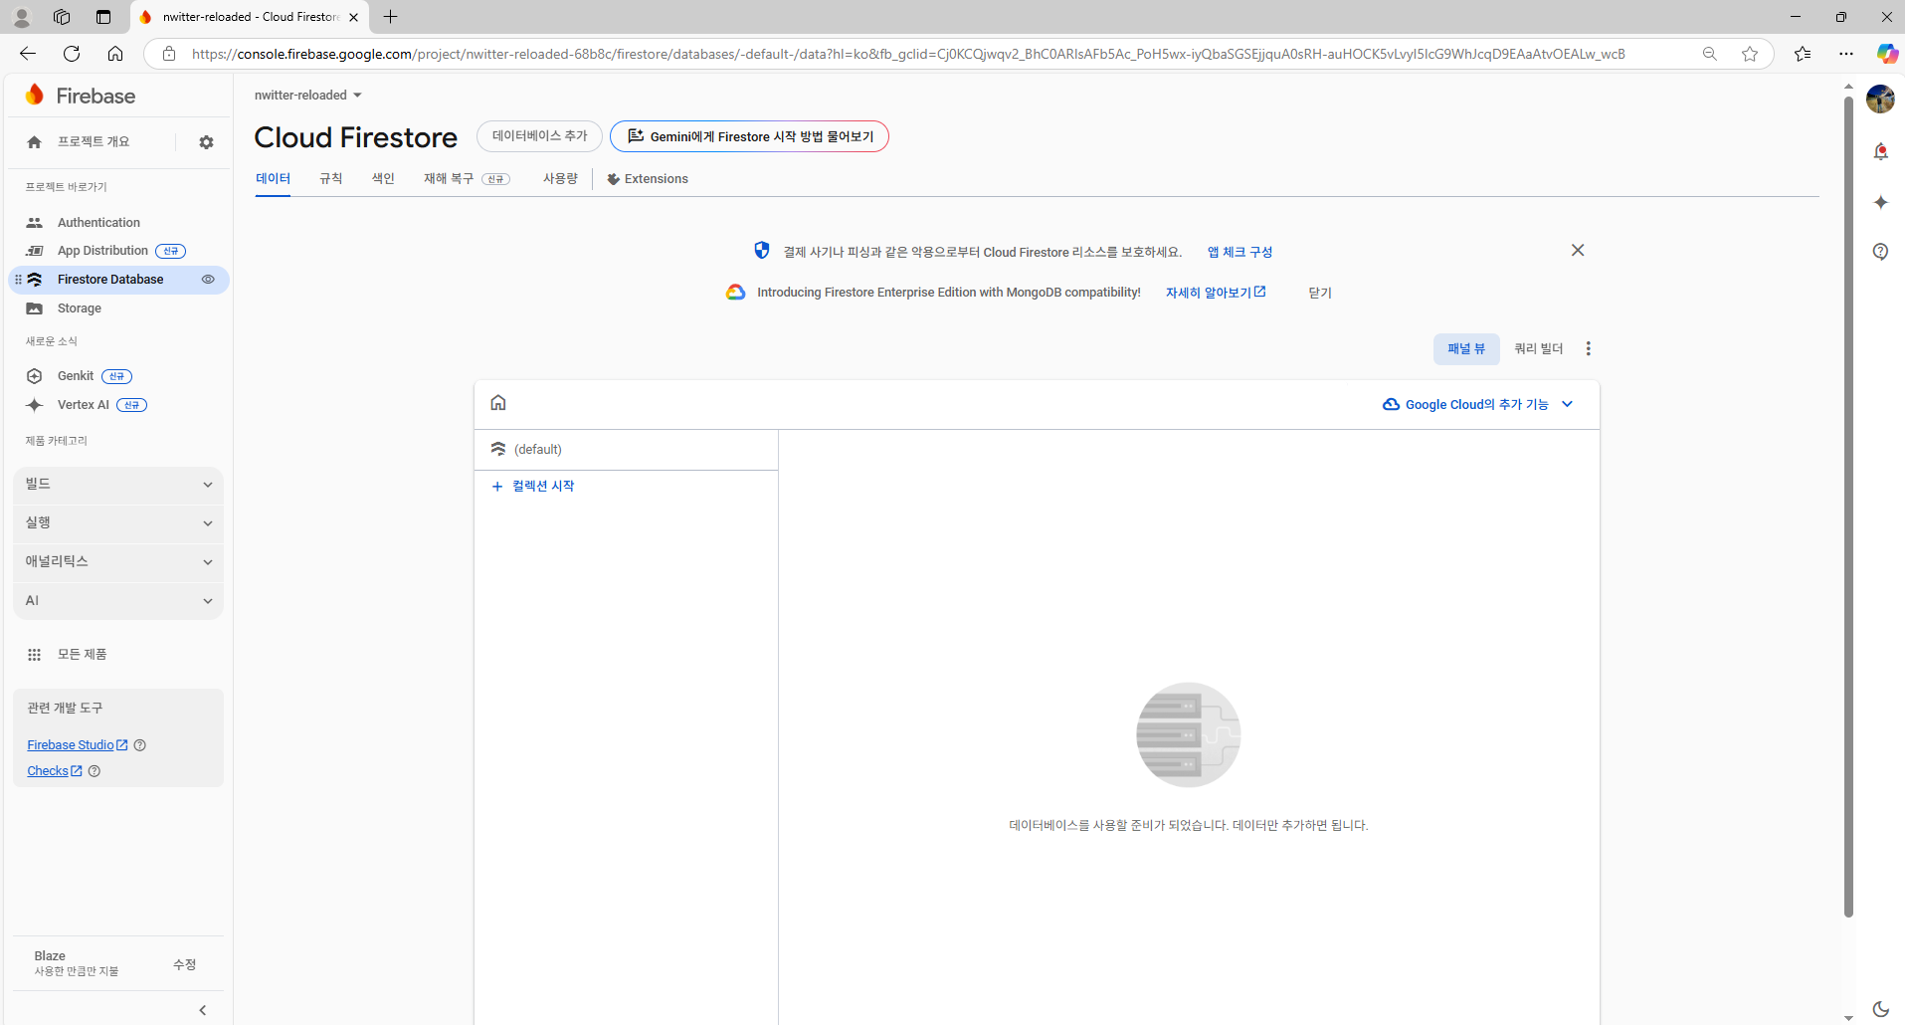Open the more options kebab menu
The width and height of the screenshot is (1905, 1025).
pos(1589,349)
